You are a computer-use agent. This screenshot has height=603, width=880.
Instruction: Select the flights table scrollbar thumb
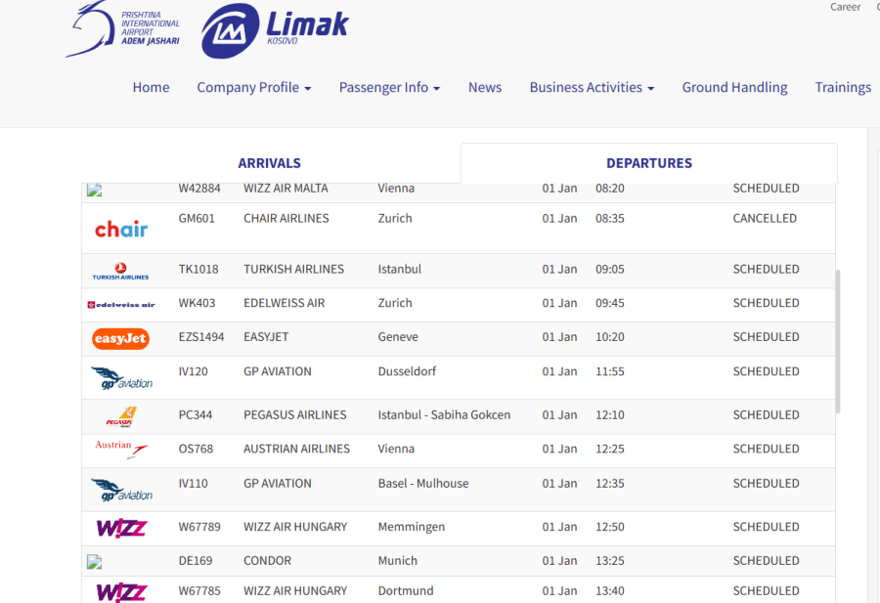(838, 341)
